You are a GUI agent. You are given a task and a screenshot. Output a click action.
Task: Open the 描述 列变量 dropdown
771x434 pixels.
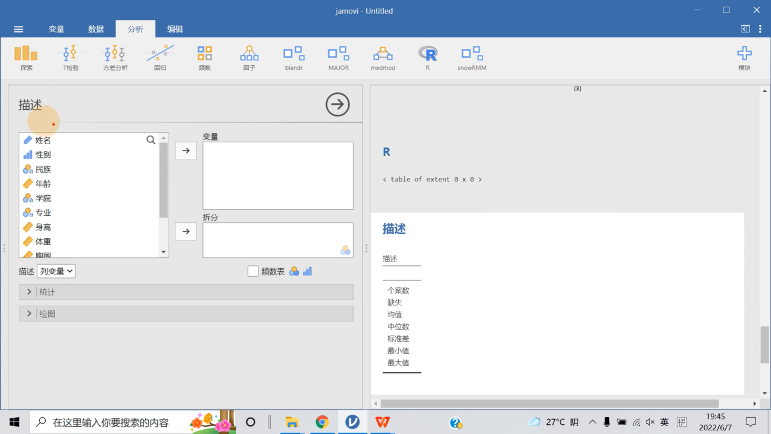[56, 271]
